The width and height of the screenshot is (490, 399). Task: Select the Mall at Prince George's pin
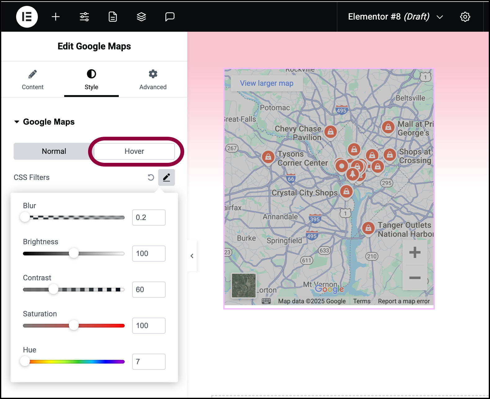(x=388, y=127)
